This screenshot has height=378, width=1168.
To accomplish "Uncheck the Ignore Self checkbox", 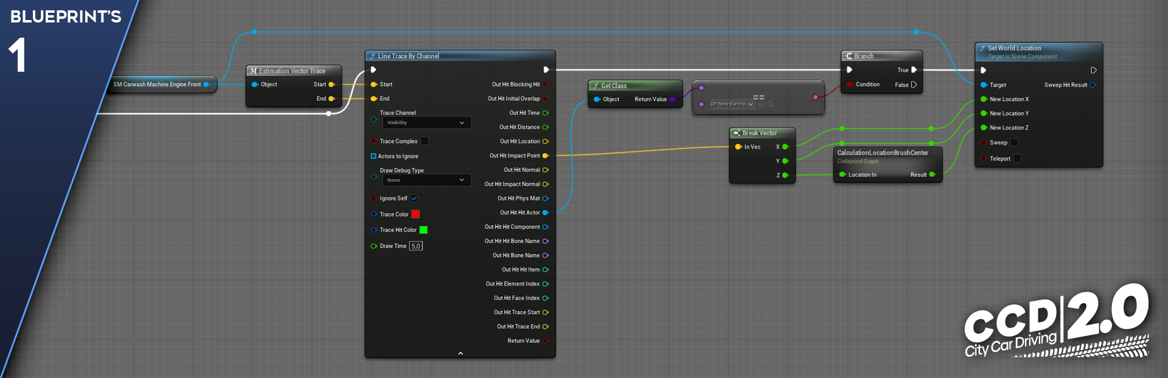I will point(414,198).
